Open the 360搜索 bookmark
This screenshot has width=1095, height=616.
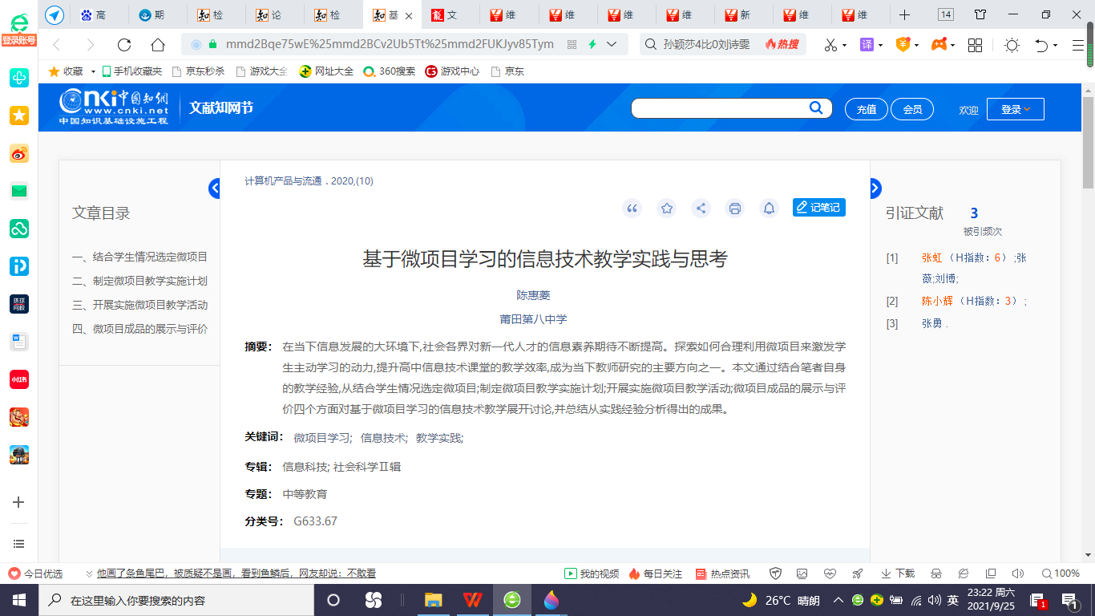pos(390,71)
